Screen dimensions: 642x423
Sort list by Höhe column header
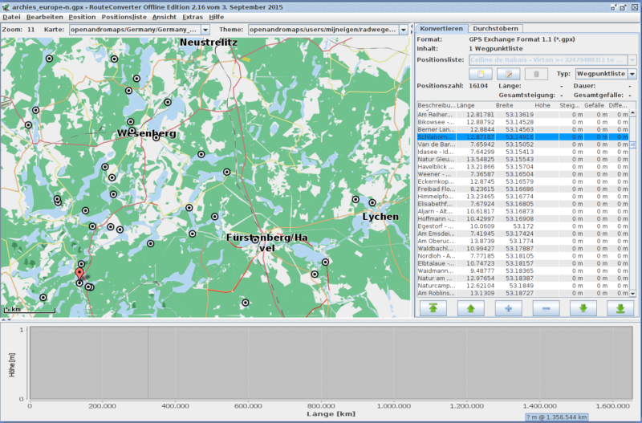pos(542,105)
